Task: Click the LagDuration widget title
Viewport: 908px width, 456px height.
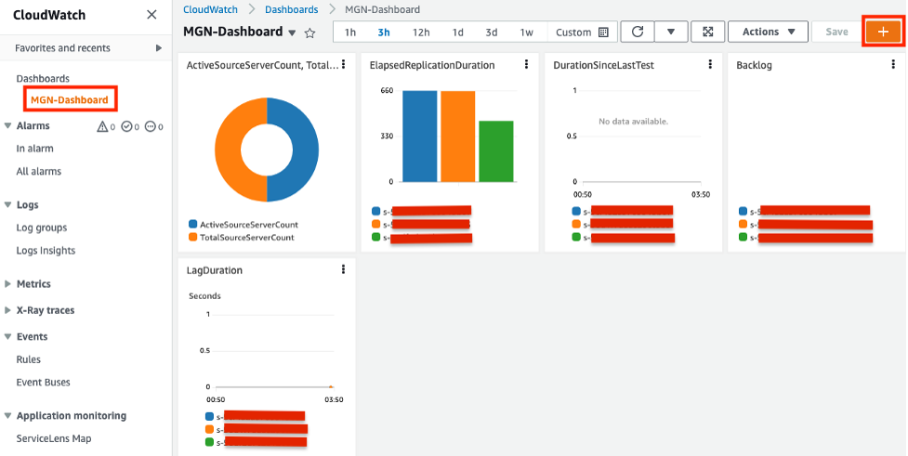Action: [x=215, y=270]
